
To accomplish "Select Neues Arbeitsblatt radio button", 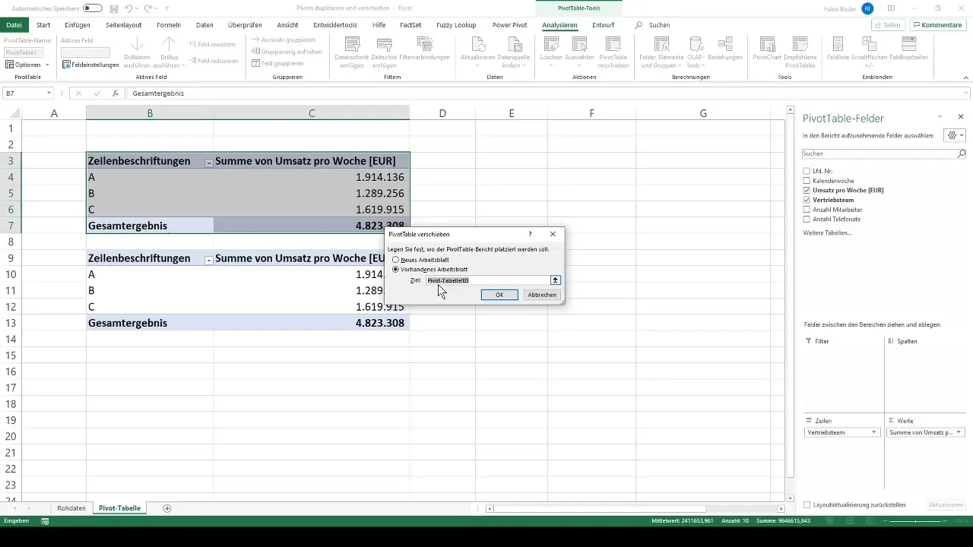I will [395, 260].
